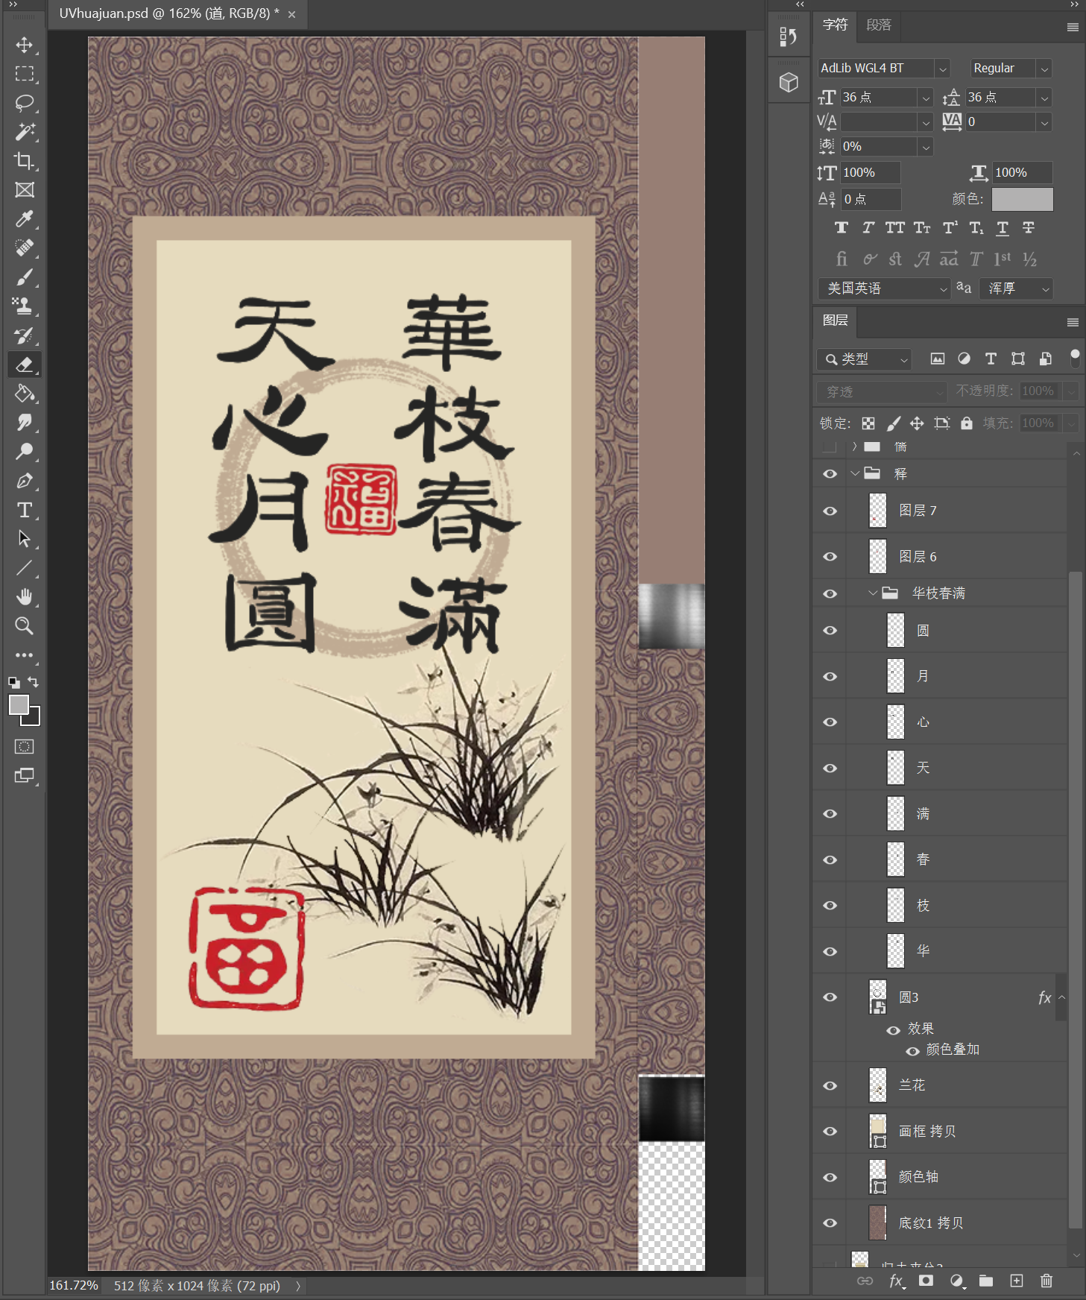Switch to the 段落 tab
Viewport: 1086px width, 1300px height.
[879, 25]
